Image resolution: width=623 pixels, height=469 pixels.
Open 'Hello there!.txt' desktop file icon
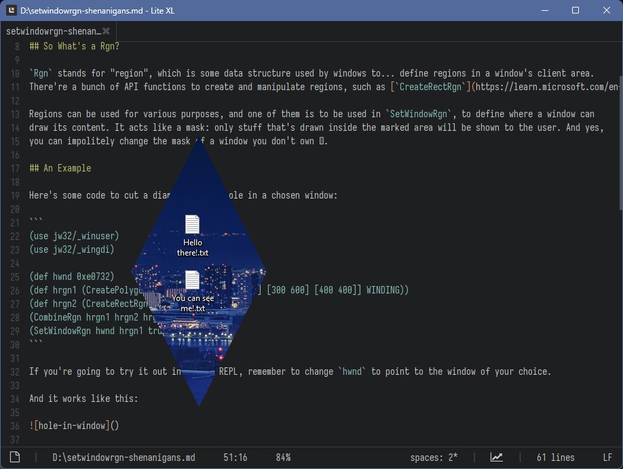point(192,236)
